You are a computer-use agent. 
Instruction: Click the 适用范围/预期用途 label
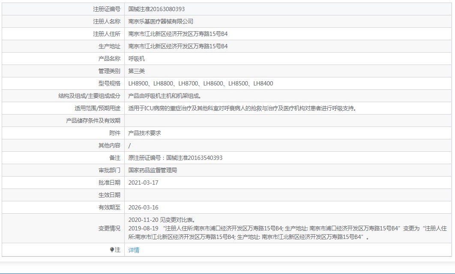(98, 108)
